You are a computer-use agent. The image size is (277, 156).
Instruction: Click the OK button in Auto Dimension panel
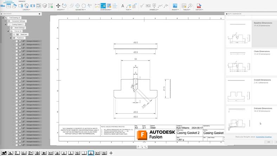click(x=268, y=142)
